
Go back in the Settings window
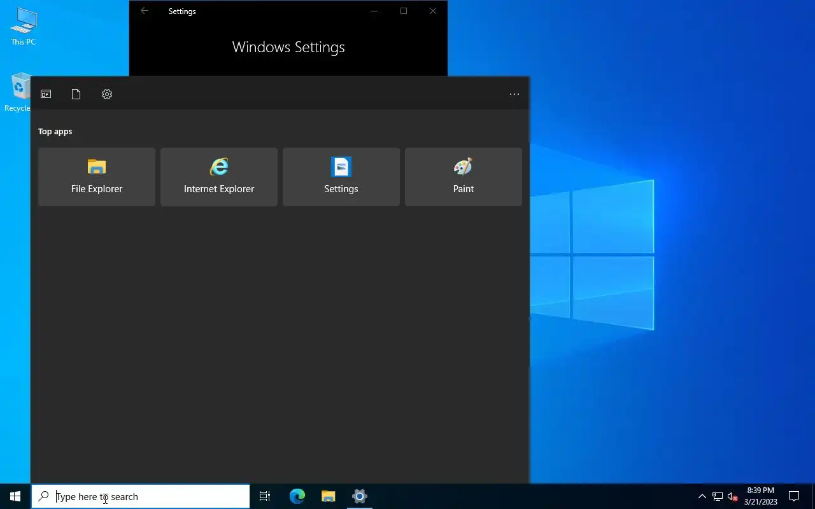145,11
